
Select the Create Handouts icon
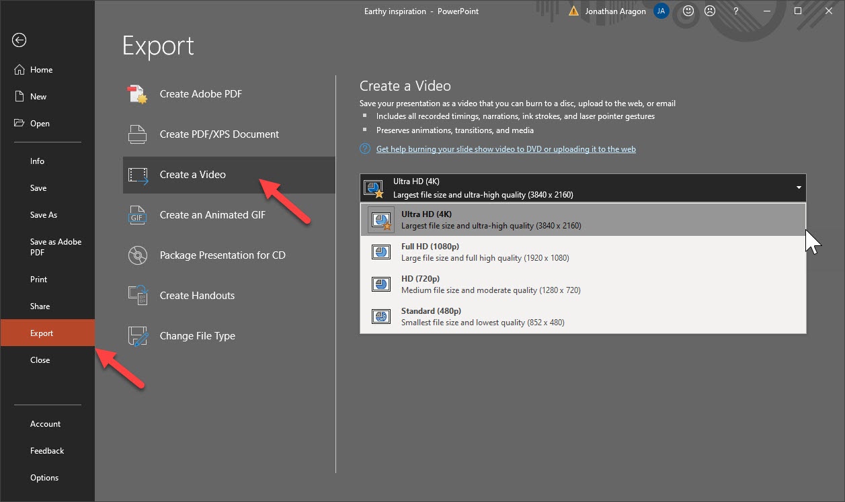click(137, 295)
